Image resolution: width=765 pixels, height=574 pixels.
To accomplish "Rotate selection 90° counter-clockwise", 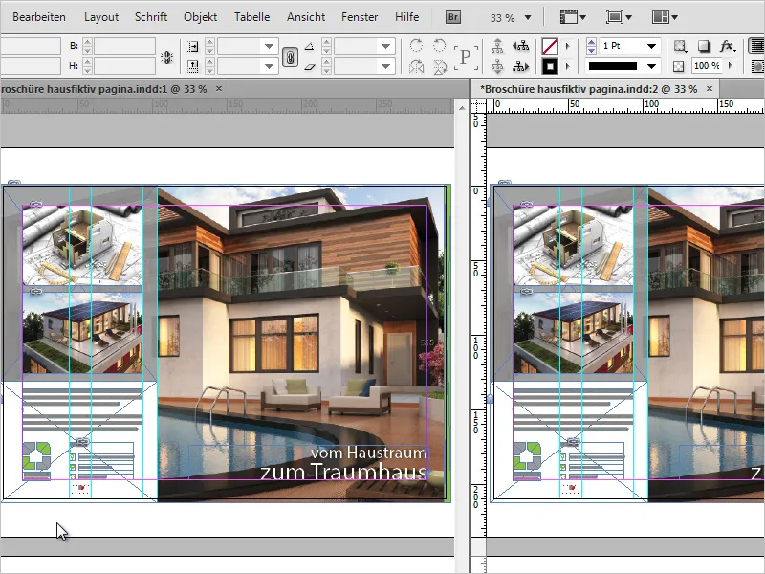I will coord(439,45).
